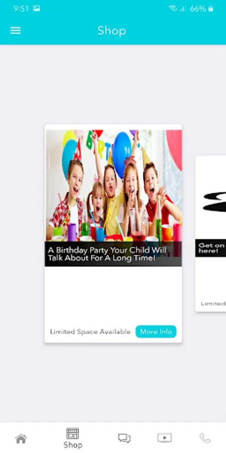Open the chat messages icon
Viewport: 226px width, 453px height.
click(124, 438)
